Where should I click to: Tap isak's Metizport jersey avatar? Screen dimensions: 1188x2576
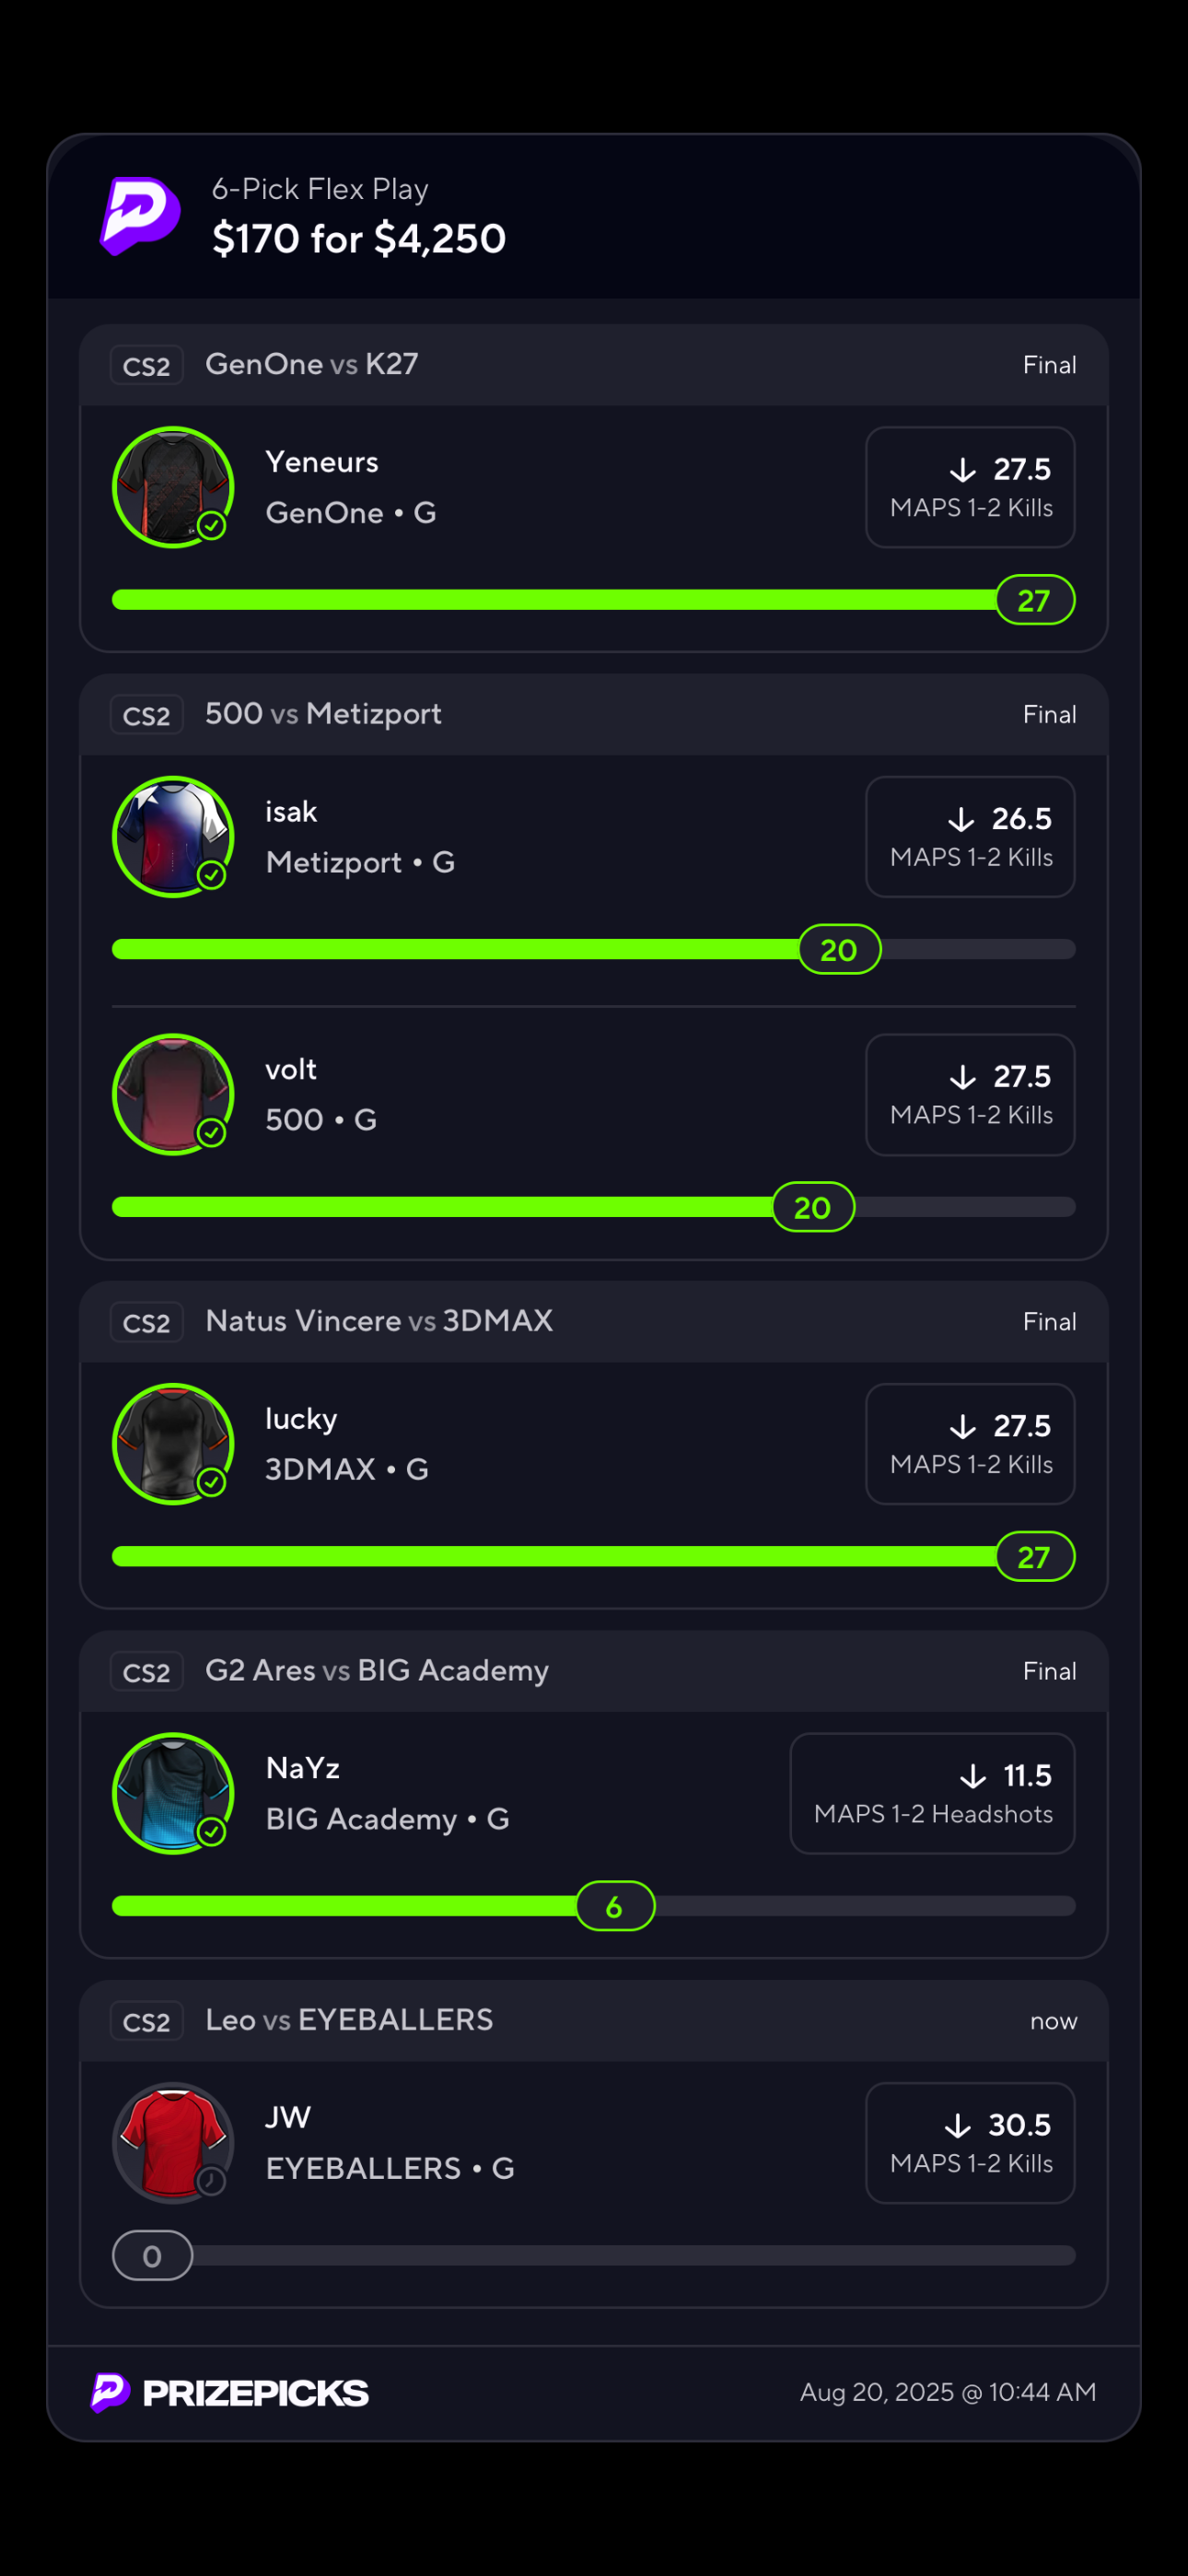(172, 836)
